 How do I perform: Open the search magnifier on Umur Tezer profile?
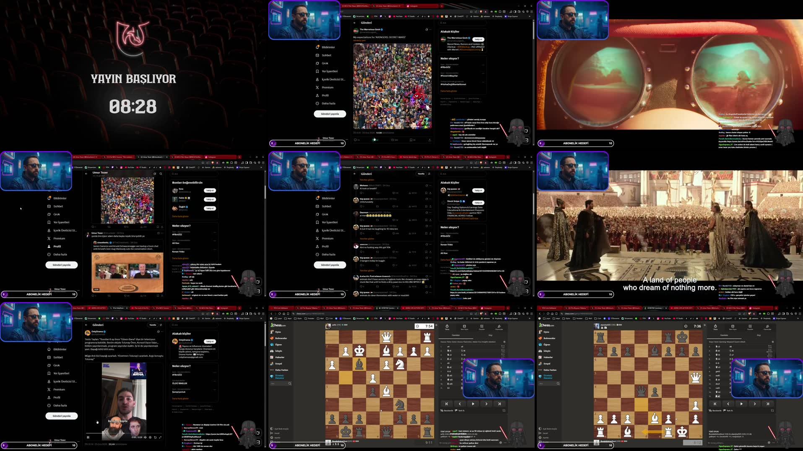(161, 173)
